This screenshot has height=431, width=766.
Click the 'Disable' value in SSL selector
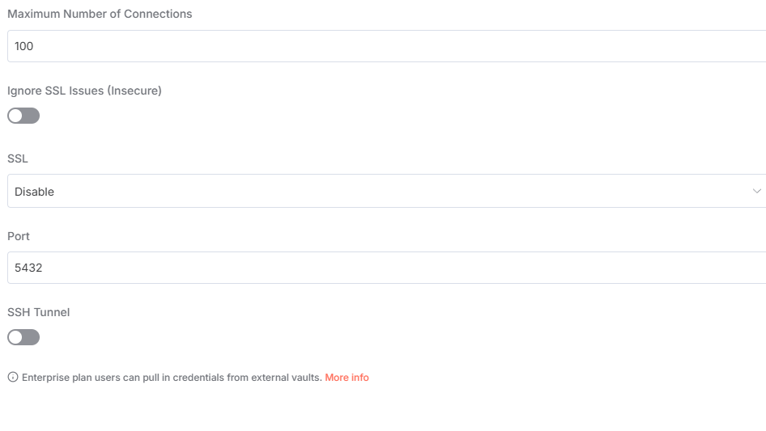35,192
